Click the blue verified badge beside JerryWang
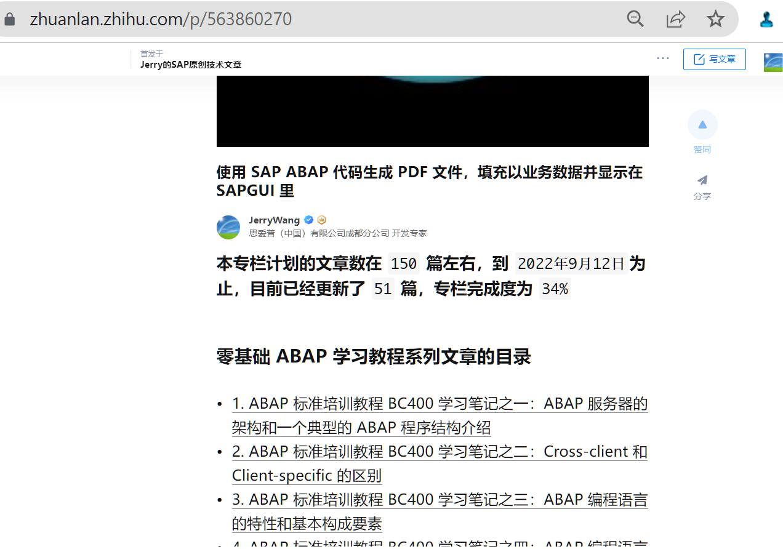 tap(309, 220)
